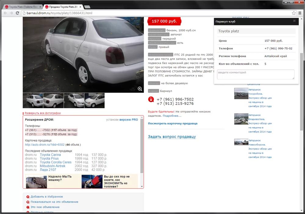Viewport: 305px width, 214px height.
Task: Open Посмотреть карточку продавца link
Action: 173,123
